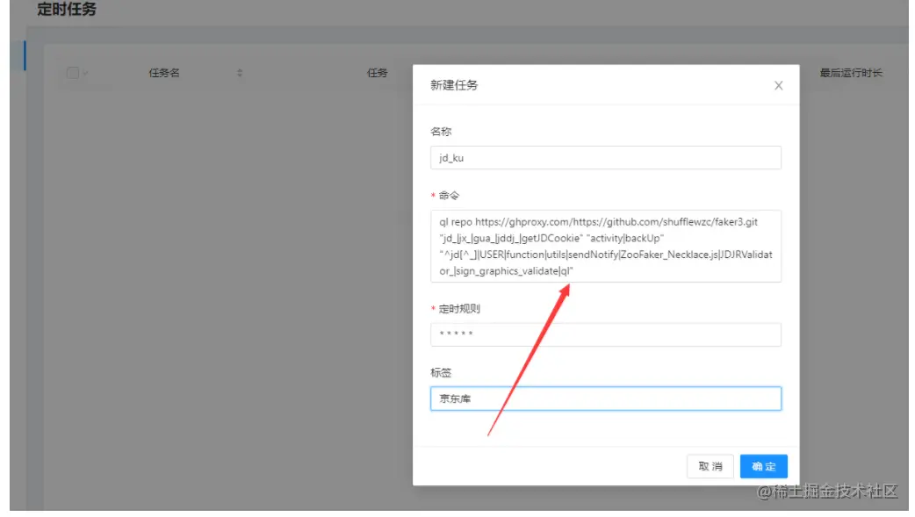
Task: Click the 任务 column header
Action: coord(377,73)
